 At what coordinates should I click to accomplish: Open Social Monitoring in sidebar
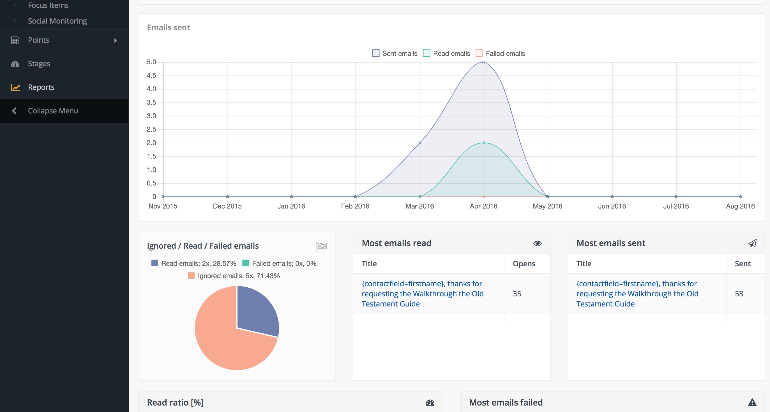[57, 21]
